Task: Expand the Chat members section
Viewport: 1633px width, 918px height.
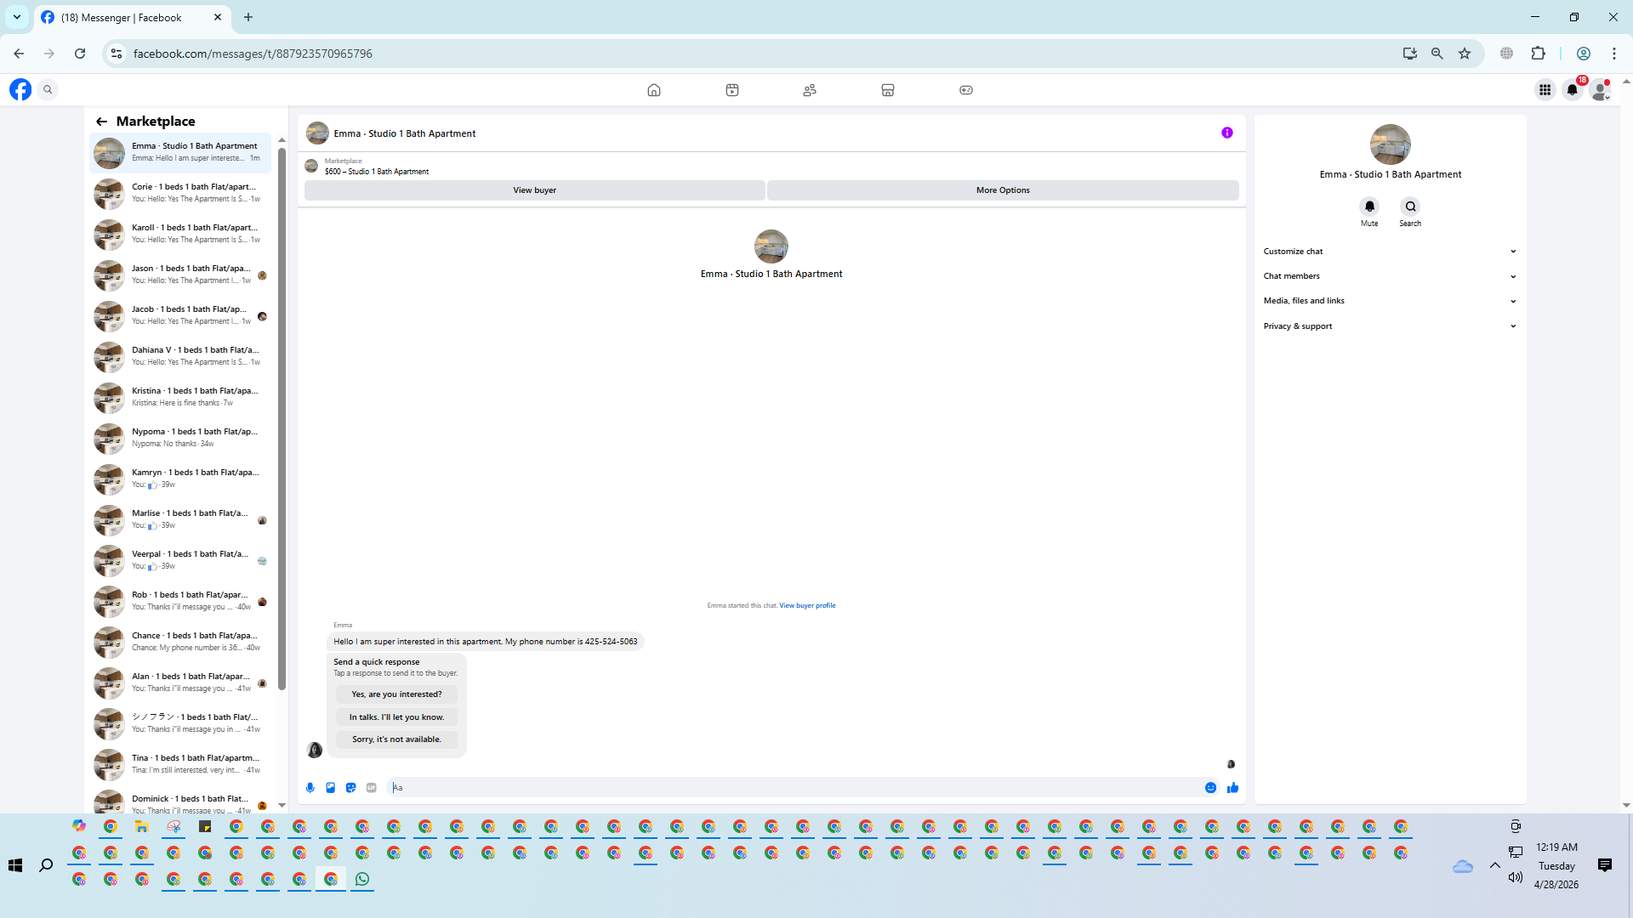Action: pyautogui.click(x=1390, y=276)
